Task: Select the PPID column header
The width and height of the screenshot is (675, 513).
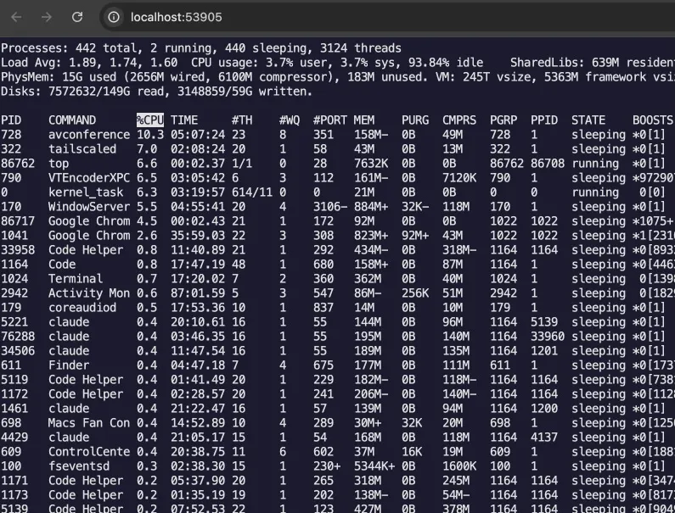Action: [544, 120]
